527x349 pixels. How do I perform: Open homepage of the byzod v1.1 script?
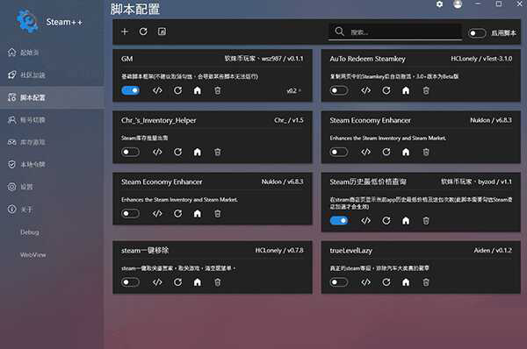click(x=406, y=220)
